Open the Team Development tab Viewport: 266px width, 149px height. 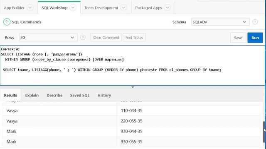pyautogui.click(x=101, y=8)
